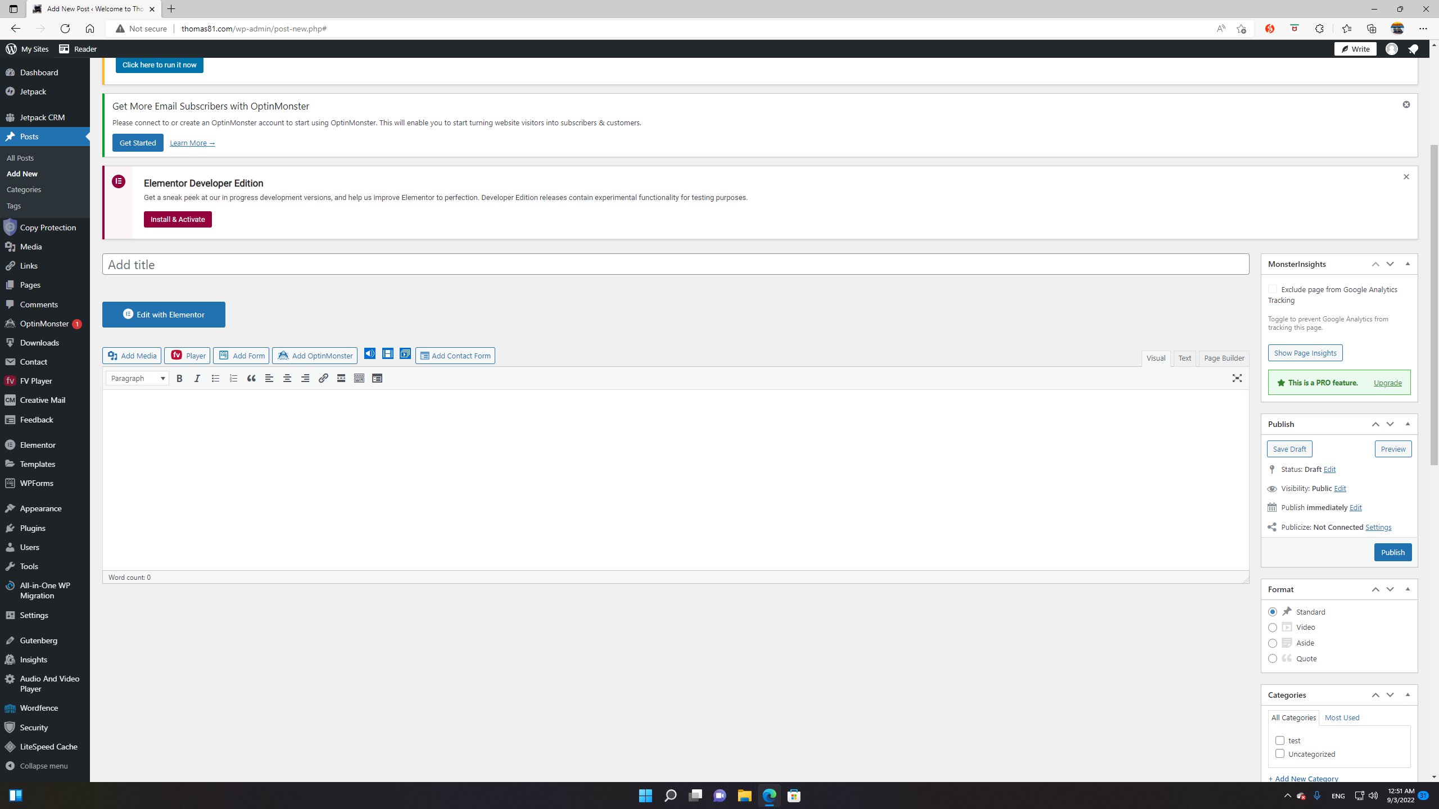Select Quote post format

point(1273,658)
